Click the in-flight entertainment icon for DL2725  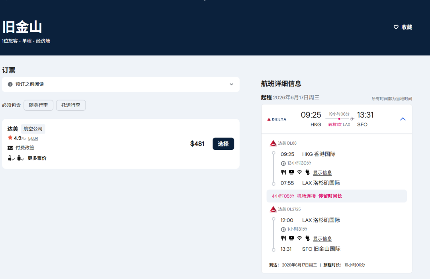(x=291, y=238)
